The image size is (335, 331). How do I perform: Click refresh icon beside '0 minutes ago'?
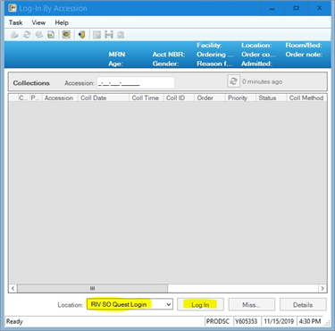coord(233,81)
